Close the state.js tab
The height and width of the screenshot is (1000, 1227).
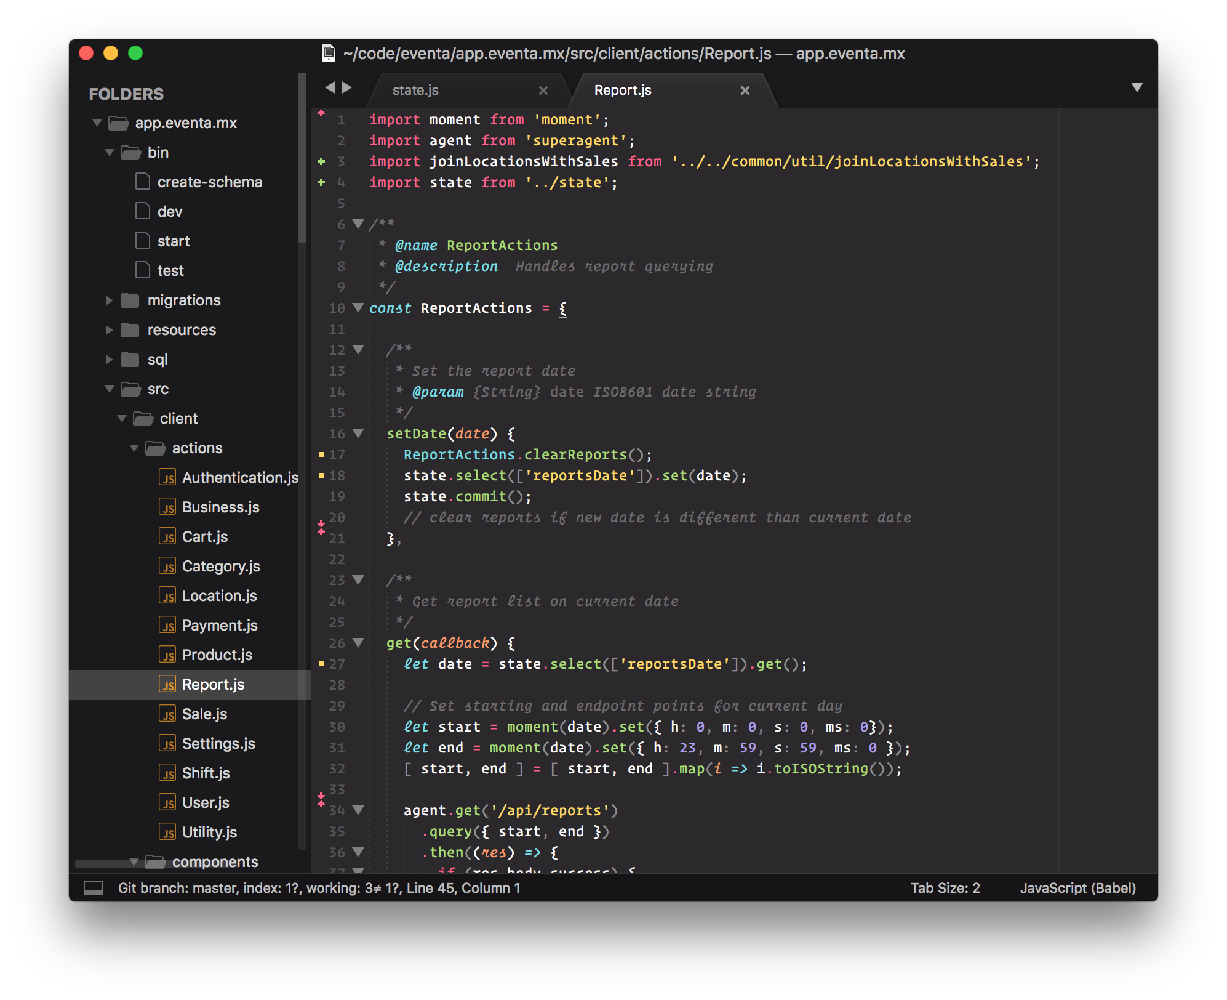(x=543, y=90)
